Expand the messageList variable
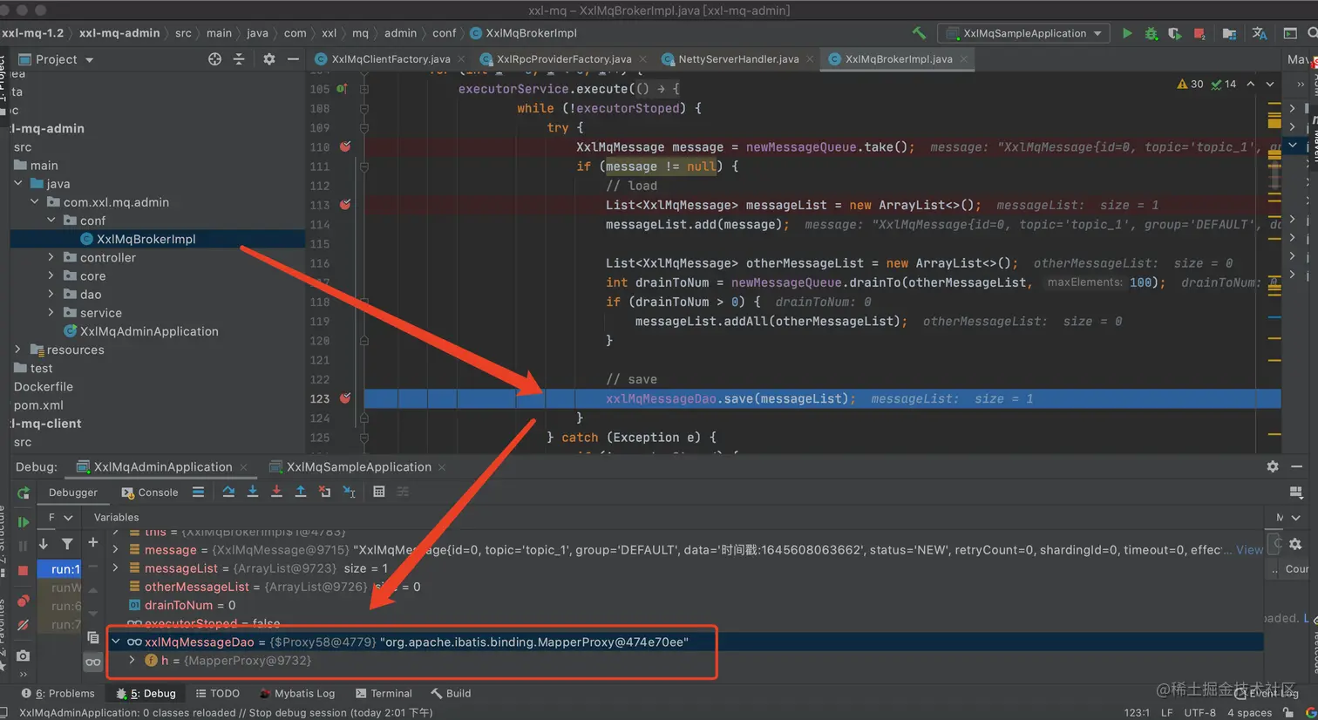Screen dimensions: 1318x720 (x=115, y=567)
